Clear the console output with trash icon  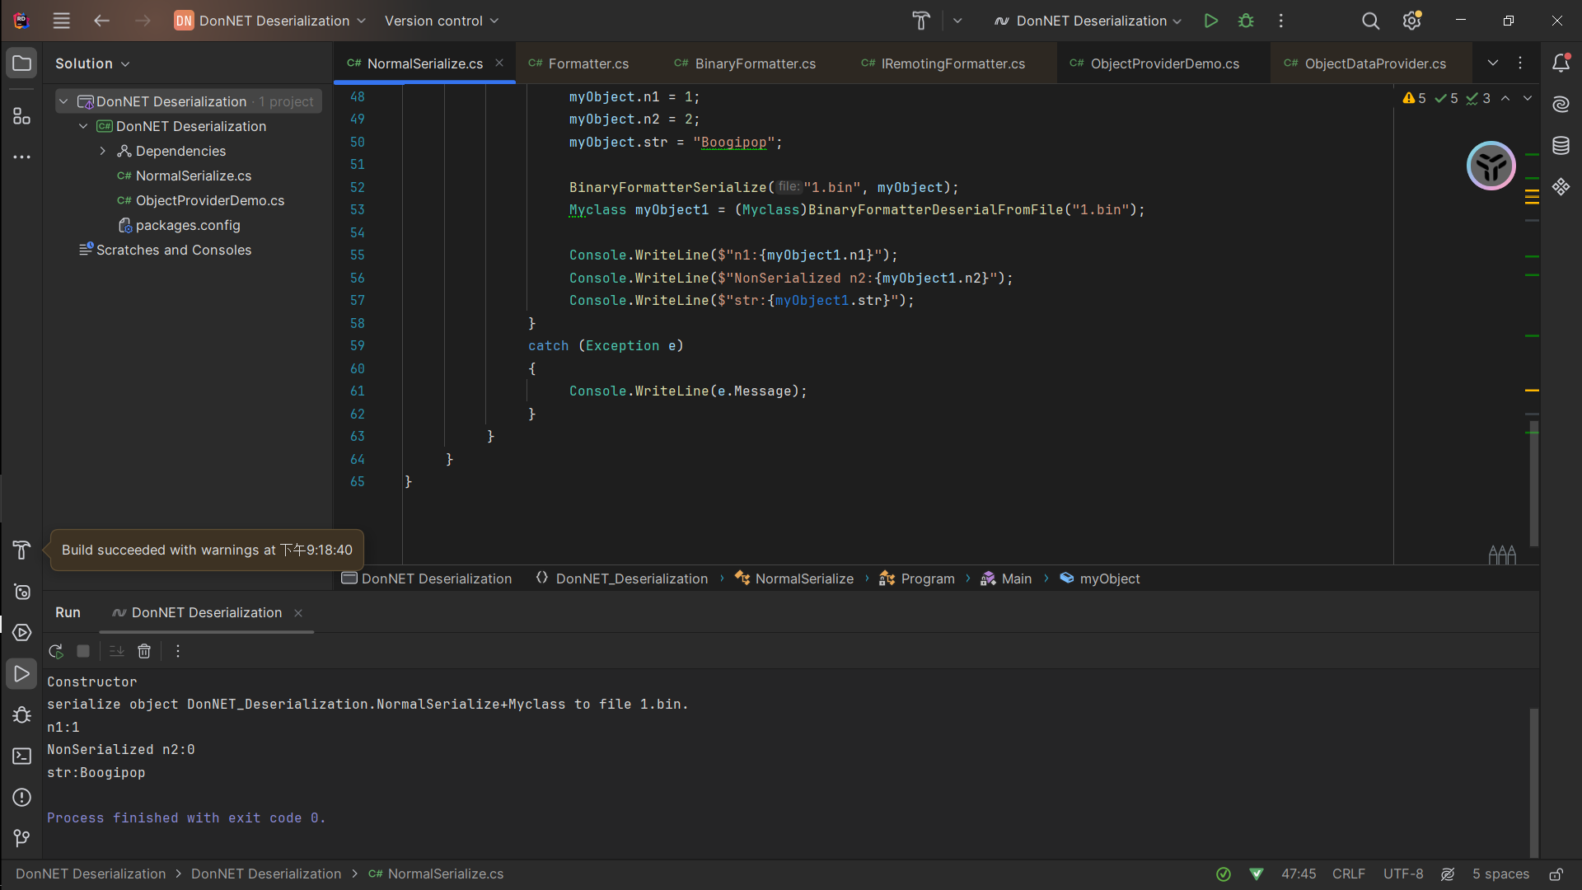(x=144, y=651)
